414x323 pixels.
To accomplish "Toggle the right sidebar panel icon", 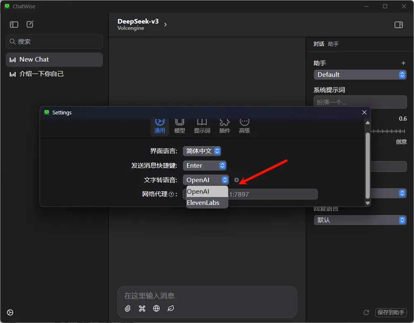I will 398,25.
